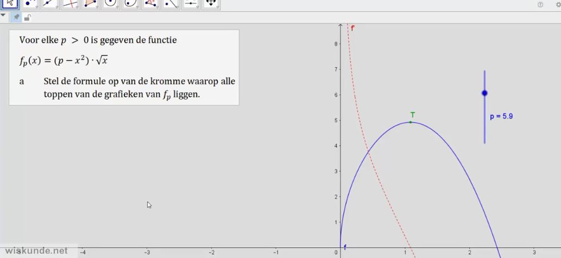Click the blue knob of slider p
This screenshot has width=561, height=258.
point(484,93)
